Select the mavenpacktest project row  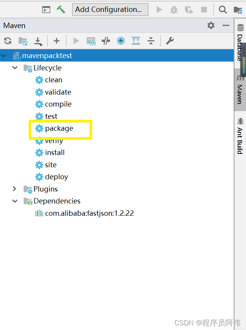[117, 55]
